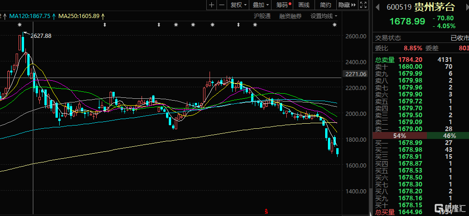This screenshot has width=469, height=216.
Task: Select the 卖六 1679.90 ask row
Action: [x=420, y=94]
